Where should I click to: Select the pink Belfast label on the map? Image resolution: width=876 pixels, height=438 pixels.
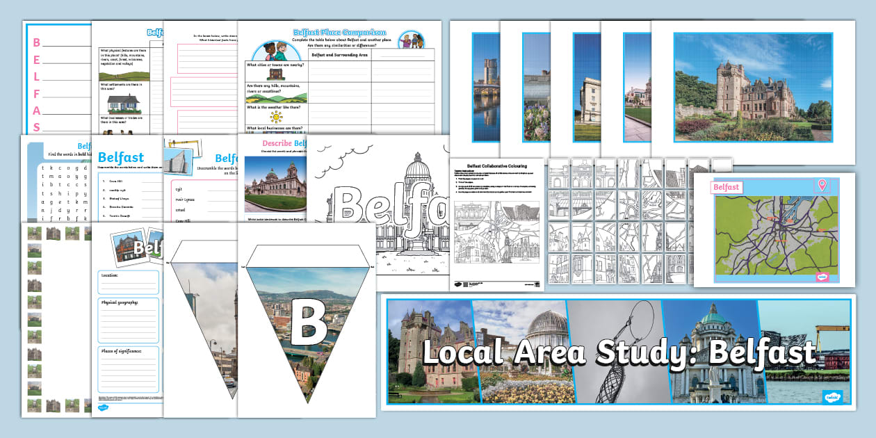click(726, 187)
